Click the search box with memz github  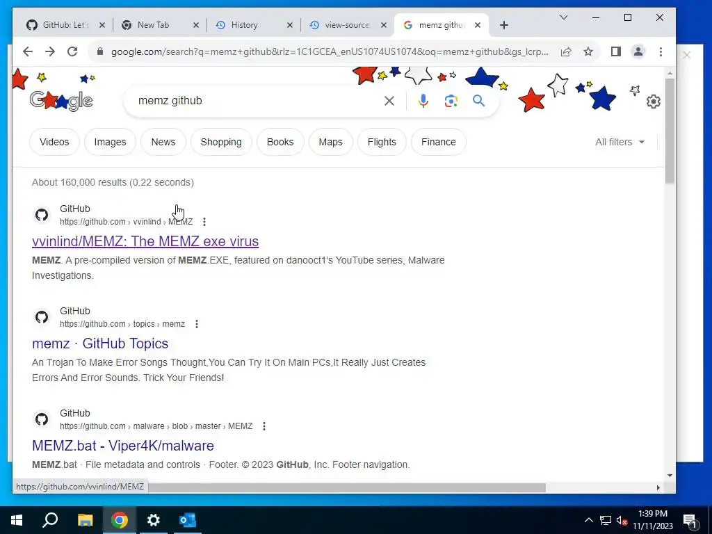(254, 101)
